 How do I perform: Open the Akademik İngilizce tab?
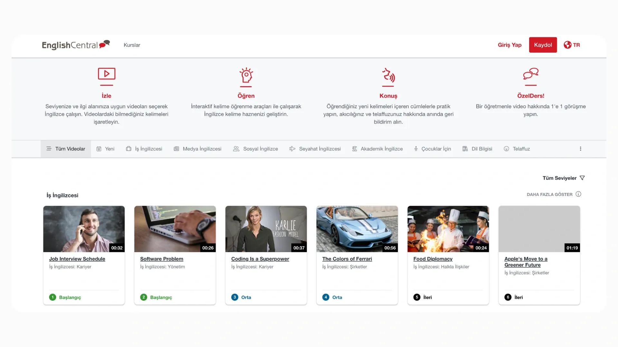[x=377, y=149]
